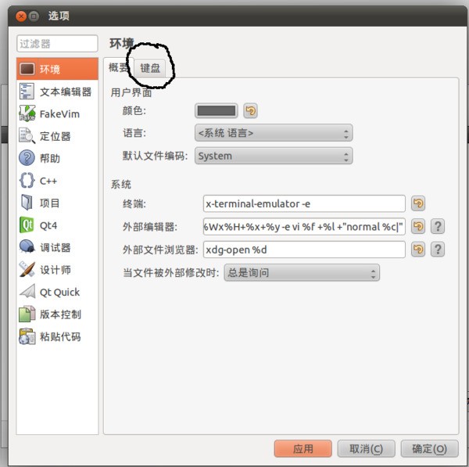Screen dimensions: 469x467
Task: Open the FakeVim settings icon
Action: click(27, 113)
